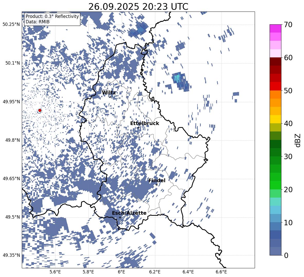Click the Wiltz cross location marker
Viewport: 304px width, 277px height.
pyautogui.click(x=110, y=97)
